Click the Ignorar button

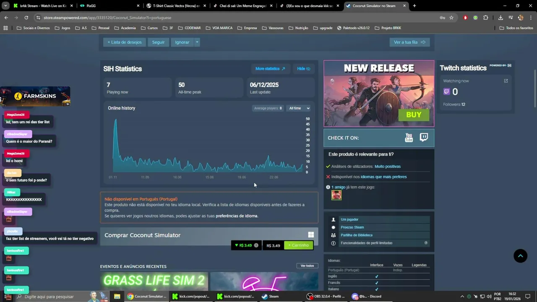[x=182, y=42]
